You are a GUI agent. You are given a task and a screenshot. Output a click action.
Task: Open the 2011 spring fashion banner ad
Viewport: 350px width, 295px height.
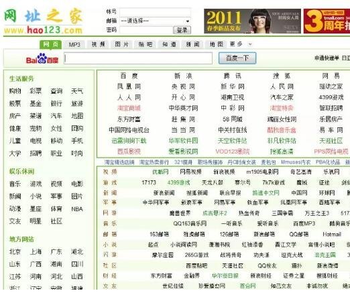(252, 21)
